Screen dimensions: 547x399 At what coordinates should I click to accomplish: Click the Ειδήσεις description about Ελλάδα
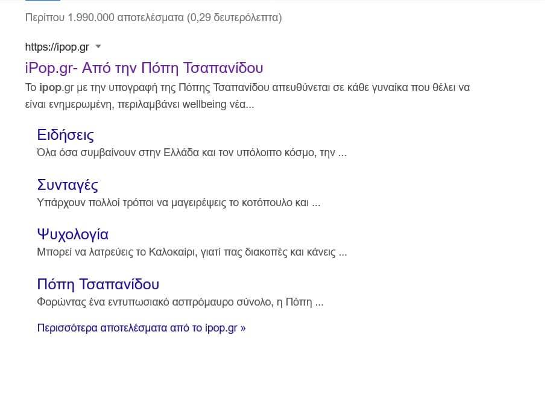(192, 152)
